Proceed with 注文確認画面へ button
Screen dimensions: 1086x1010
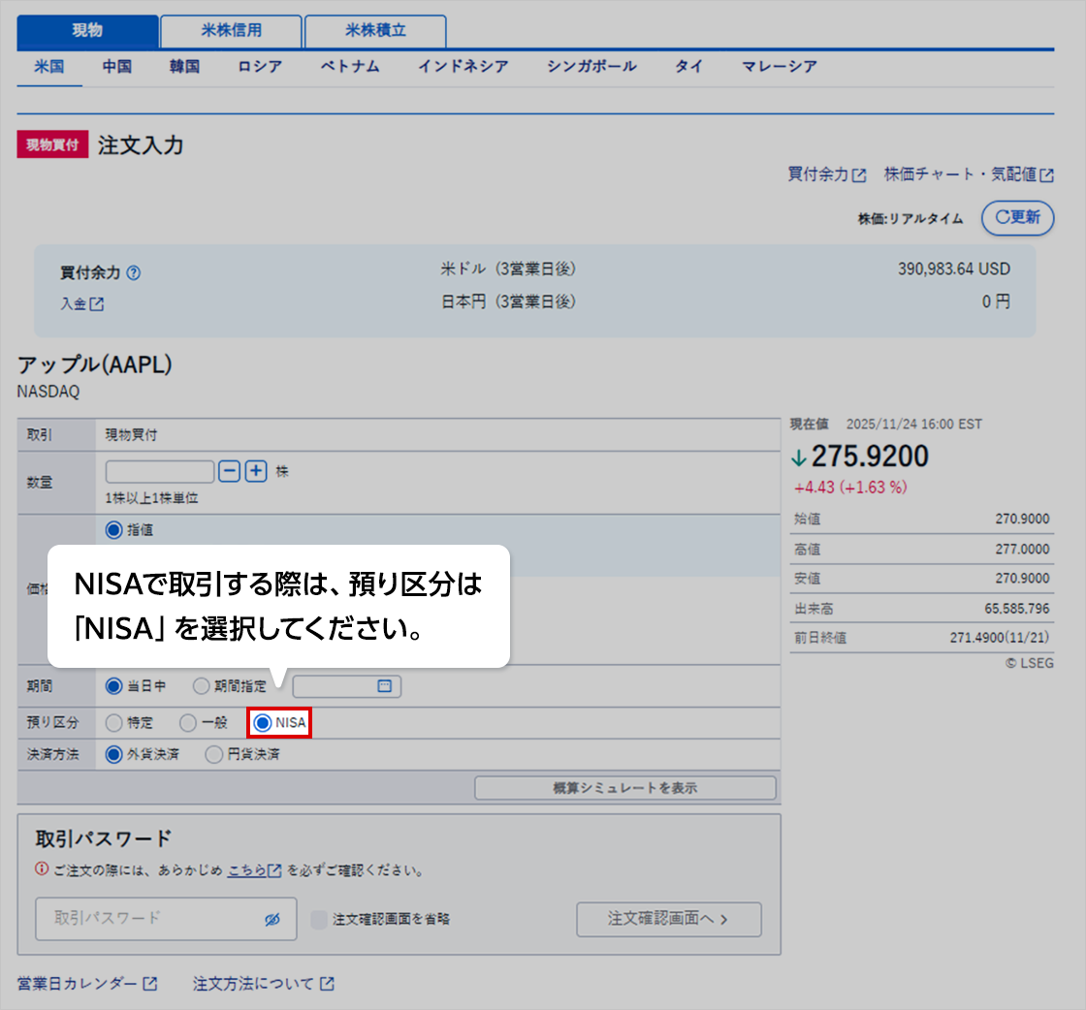tap(668, 919)
